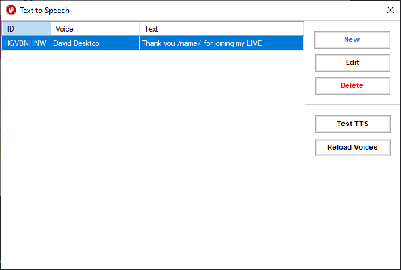
Task: Select the 'Thank you /name/' text cell
Action: [x=221, y=43]
